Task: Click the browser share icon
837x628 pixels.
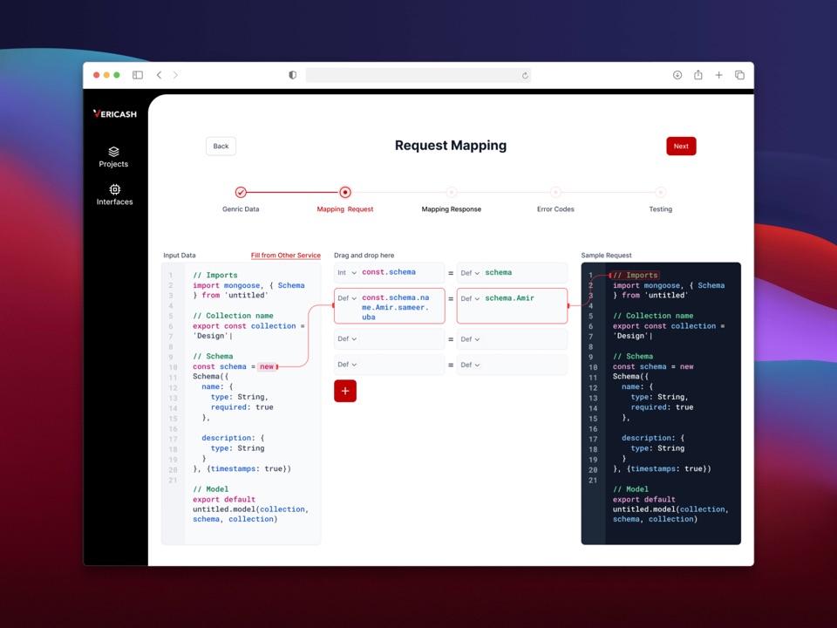Action: (x=698, y=75)
